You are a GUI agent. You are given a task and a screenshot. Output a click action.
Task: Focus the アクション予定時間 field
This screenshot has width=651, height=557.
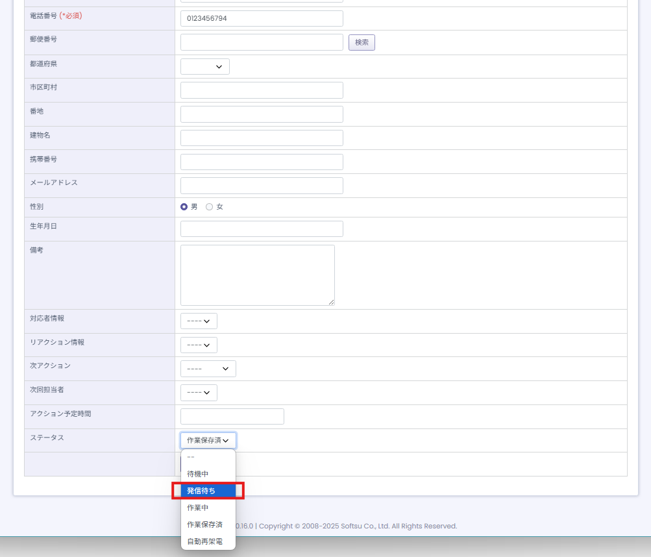tap(232, 417)
